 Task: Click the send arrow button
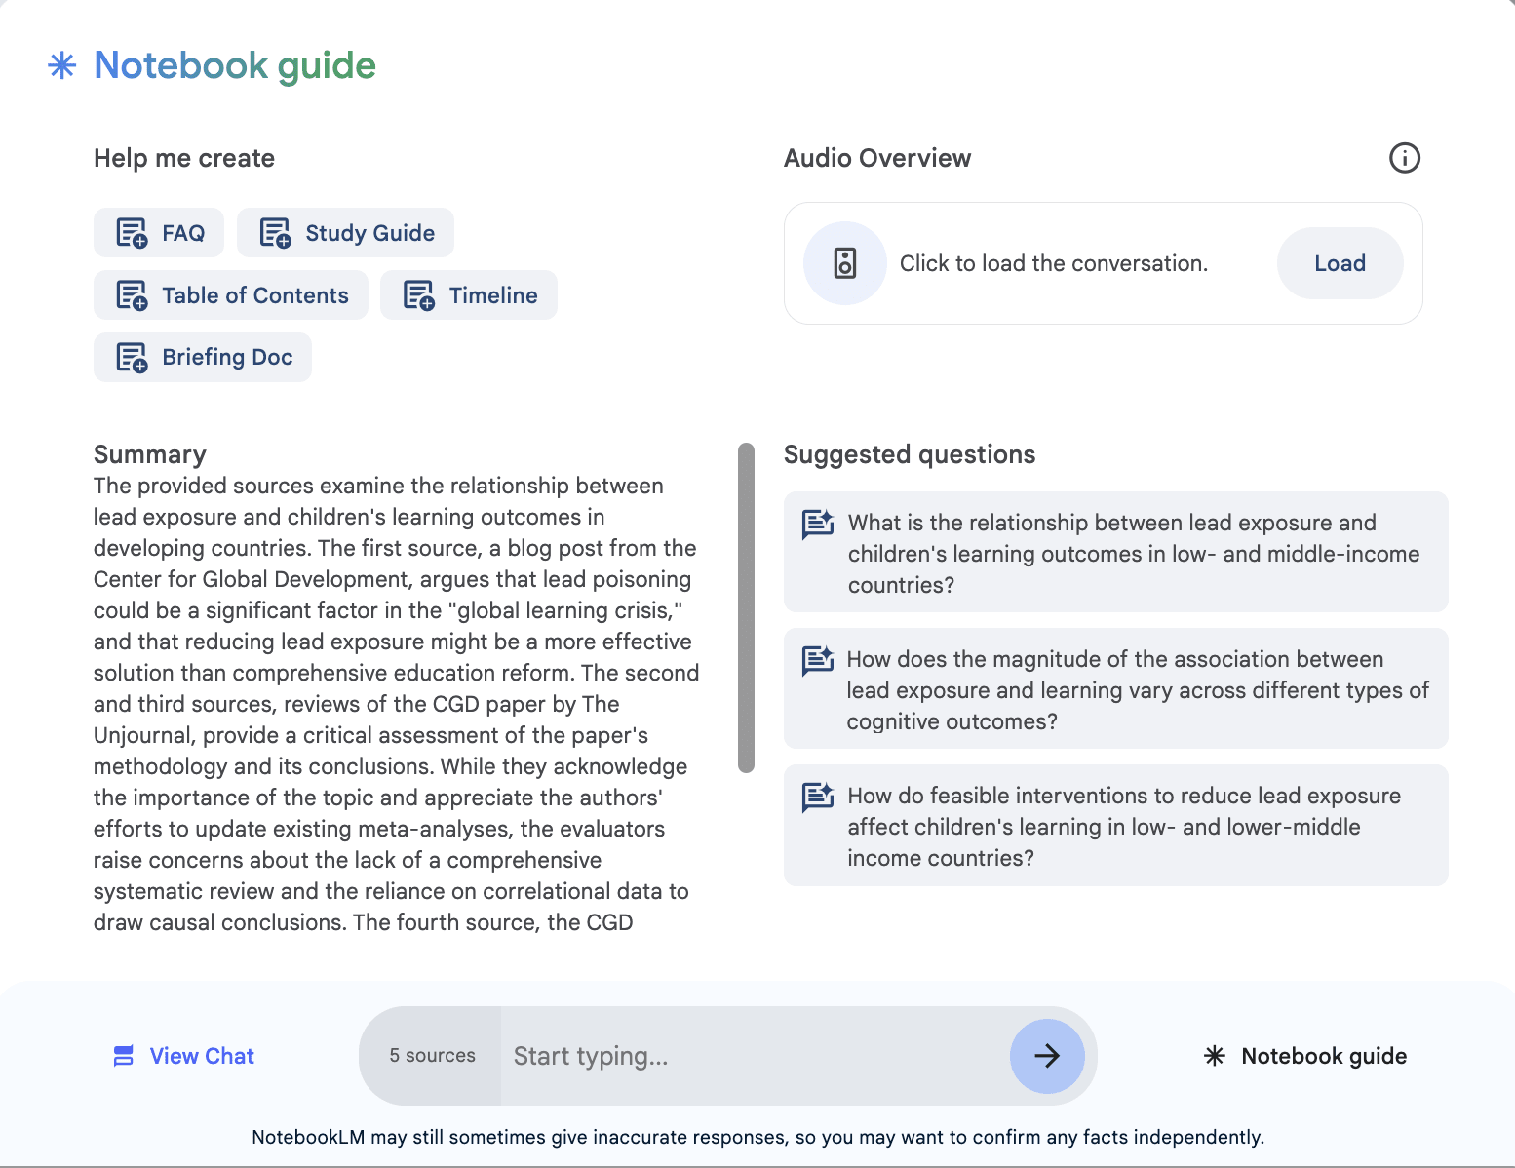[x=1047, y=1056]
